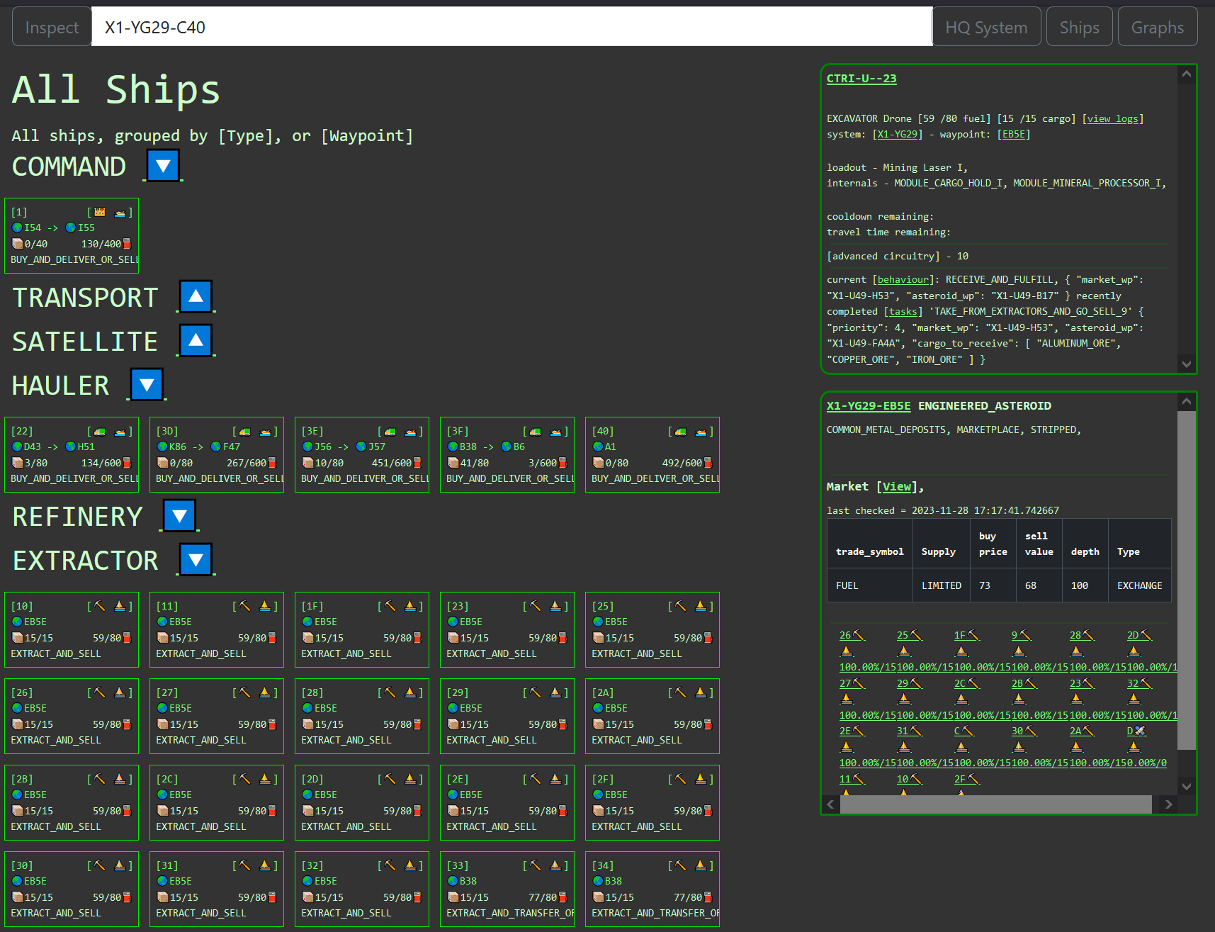The height and width of the screenshot is (932, 1215).
Task: Click the ship symbol search field
Action: 496,26
